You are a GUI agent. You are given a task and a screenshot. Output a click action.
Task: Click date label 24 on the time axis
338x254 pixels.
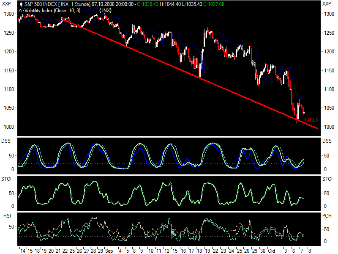pos(231,251)
